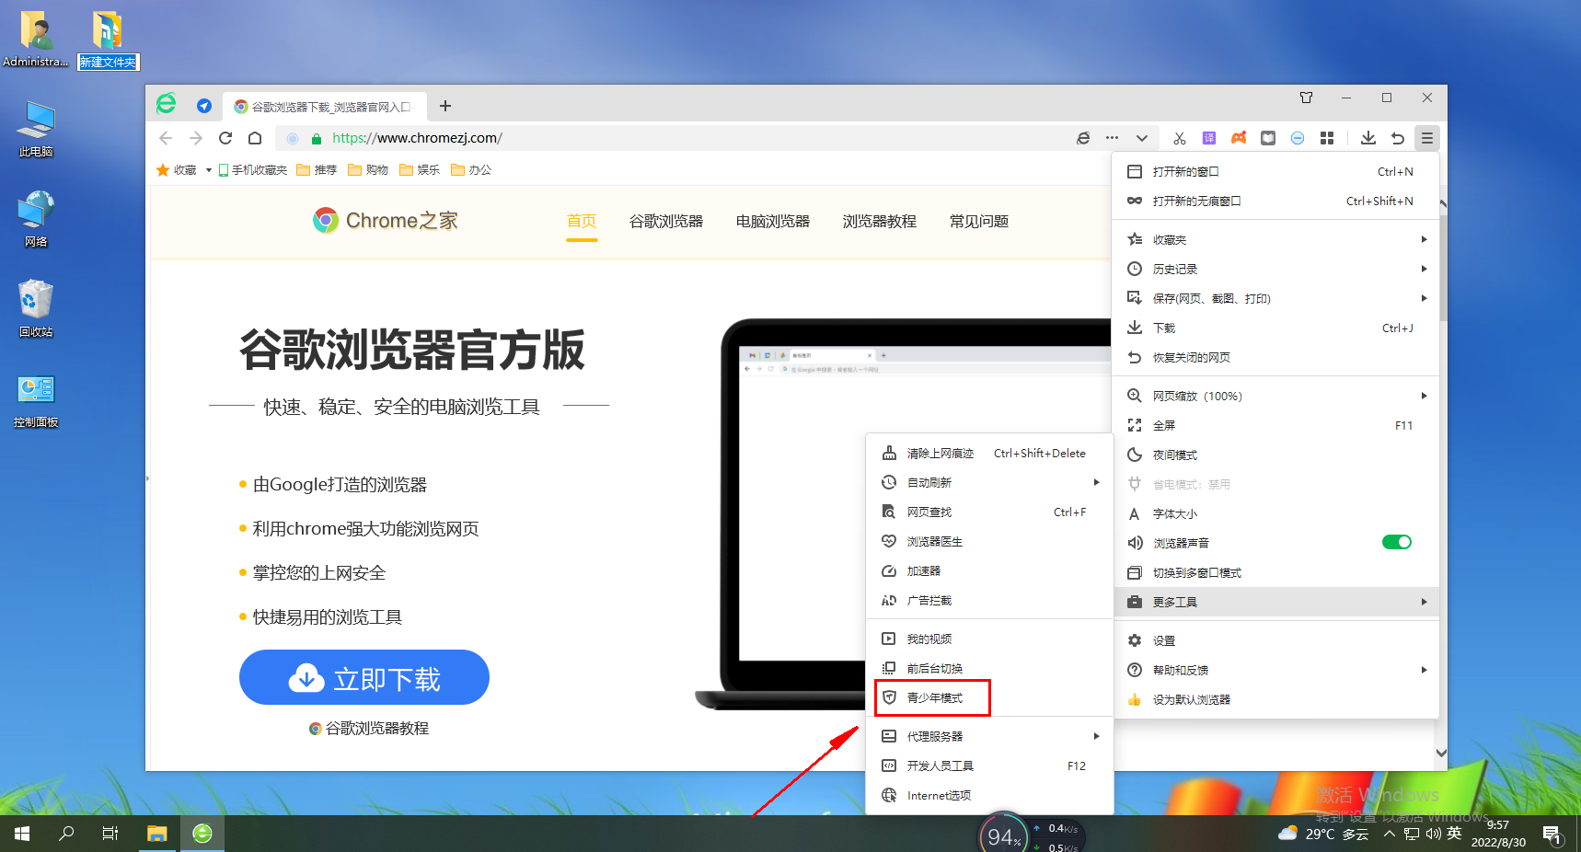
Task: Select the scissors screenshot tool in toolbar
Action: tap(1179, 138)
